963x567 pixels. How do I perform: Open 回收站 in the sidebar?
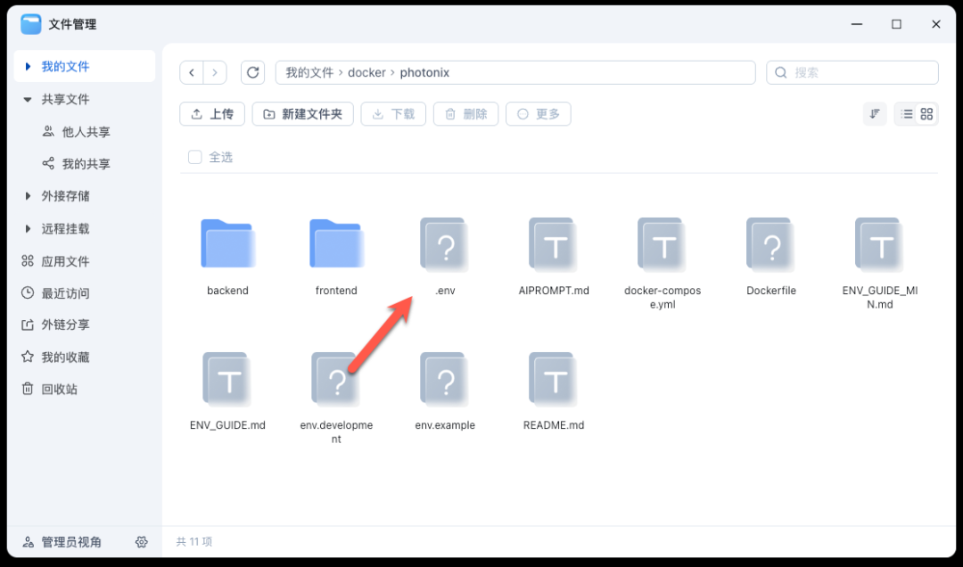59,390
